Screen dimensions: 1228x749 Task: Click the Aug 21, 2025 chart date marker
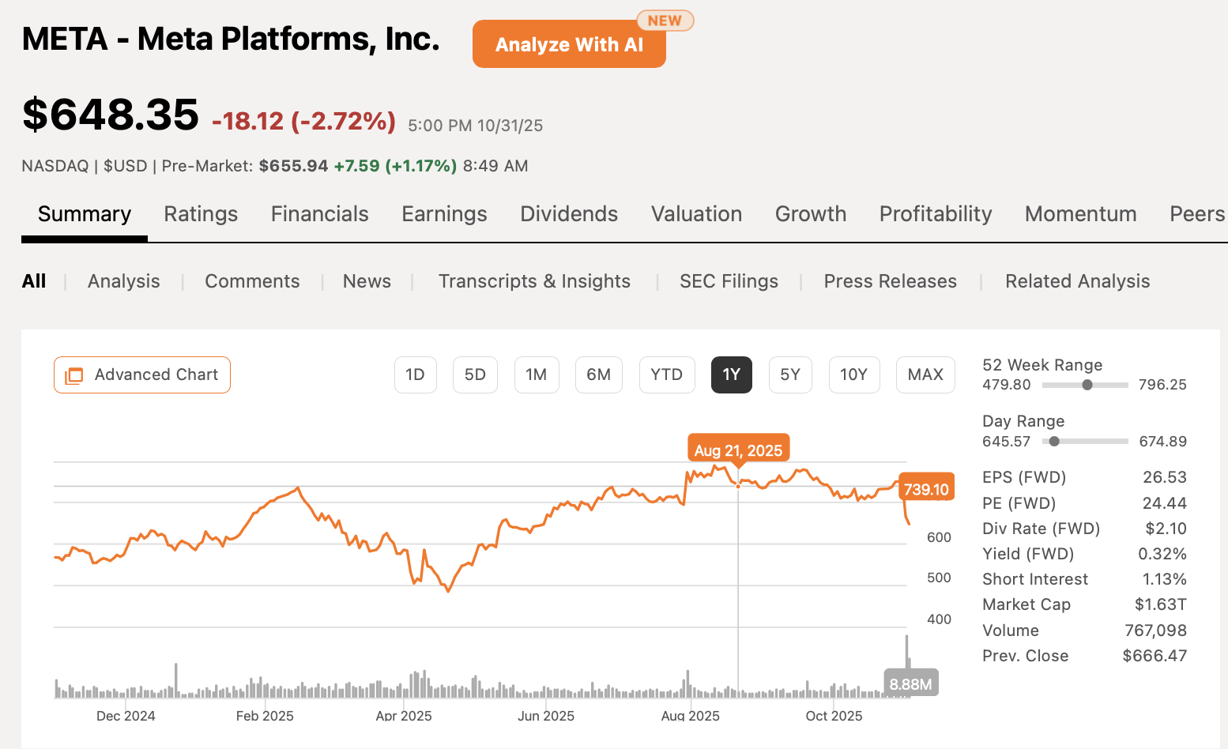(738, 450)
